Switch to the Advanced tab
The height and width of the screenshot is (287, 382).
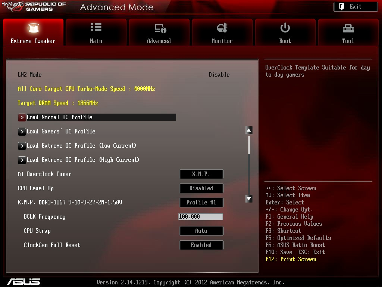(x=159, y=32)
